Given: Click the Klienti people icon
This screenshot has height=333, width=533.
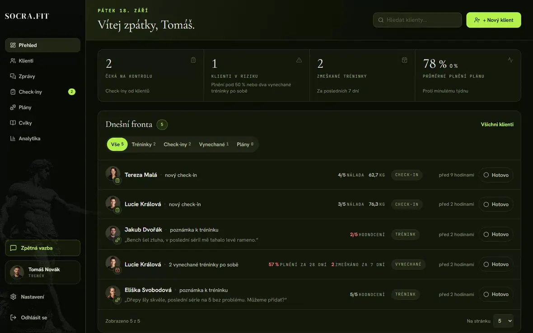Looking at the screenshot, I should [x=13, y=61].
